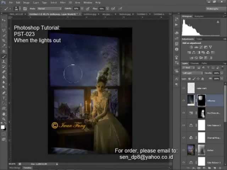This screenshot has width=227, height=170.
Task: Toggle Quick Mask mode icon
Action: pos(4,134)
